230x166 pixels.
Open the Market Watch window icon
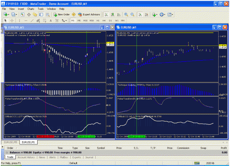22,14
